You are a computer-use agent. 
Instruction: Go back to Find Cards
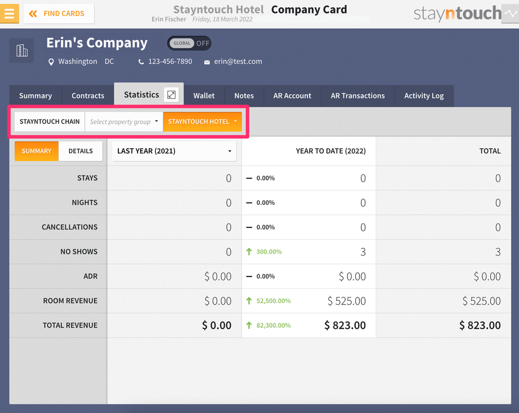pos(59,14)
